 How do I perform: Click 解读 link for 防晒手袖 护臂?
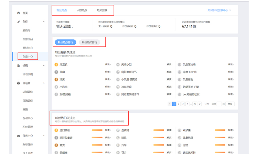pos(231,87)
